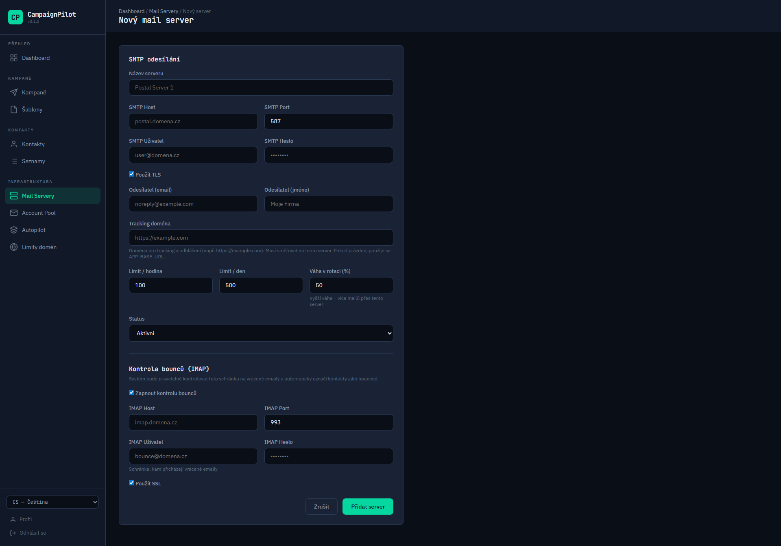Click the Profil user icon
The image size is (781, 546).
(x=13, y=519)
